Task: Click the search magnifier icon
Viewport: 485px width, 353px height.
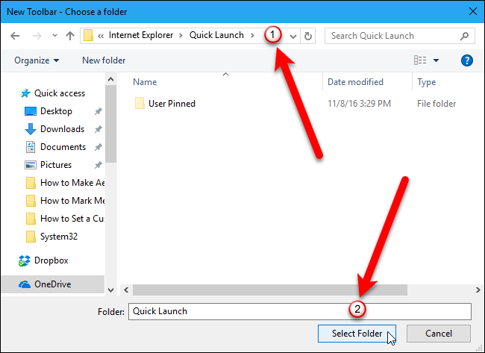Action: click(x=464, y=36)
